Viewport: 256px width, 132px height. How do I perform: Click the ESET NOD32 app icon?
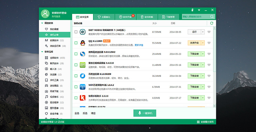(x=82, y=32)
